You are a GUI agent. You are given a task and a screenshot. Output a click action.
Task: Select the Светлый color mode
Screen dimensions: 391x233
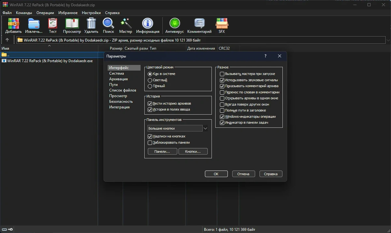(150, 80)
